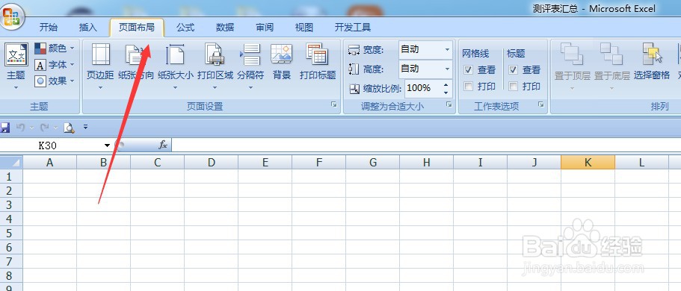Open the Office button menu
The height and width of the screenshot is (291, 681).
click(12, 16)
